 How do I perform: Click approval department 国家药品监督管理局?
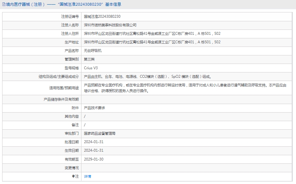pos(100,134)
